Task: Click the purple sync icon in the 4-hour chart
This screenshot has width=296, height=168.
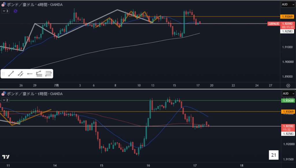Action: (16, 11)
